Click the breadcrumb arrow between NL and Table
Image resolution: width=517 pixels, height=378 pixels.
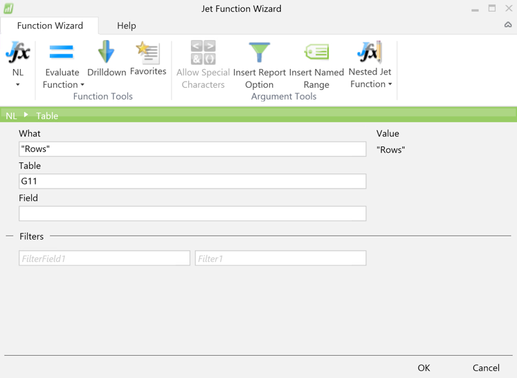click(26, 115)
